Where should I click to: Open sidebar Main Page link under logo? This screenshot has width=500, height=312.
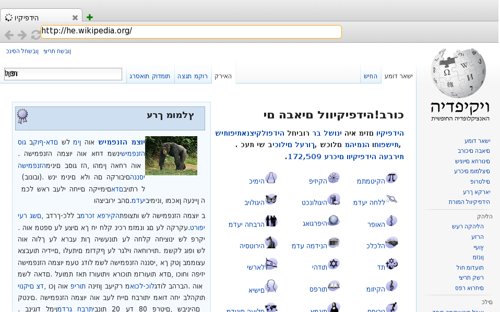point(478,141)
